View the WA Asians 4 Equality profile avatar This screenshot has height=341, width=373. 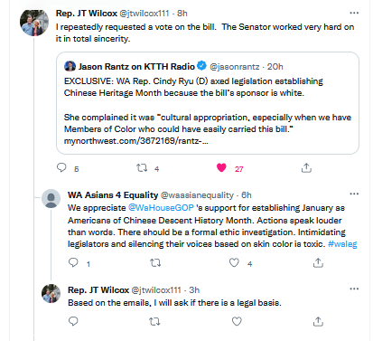[51, 198]
